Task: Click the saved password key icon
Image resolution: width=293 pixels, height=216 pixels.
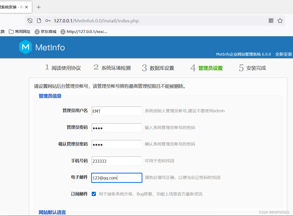Action: [x=48, y=21]
